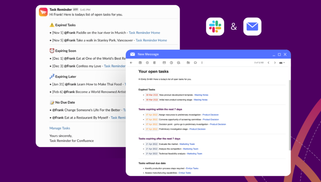
Task: Click the 21 Apr 2022 date on Evaluate the market
Action: pos(152,144)
